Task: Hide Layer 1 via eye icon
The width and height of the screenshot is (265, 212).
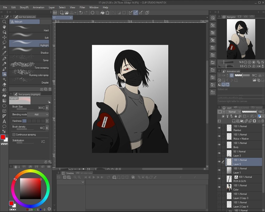Action: (219, 170)
